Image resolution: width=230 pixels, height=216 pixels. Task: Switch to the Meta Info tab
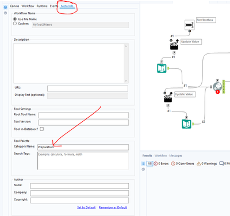tap(67, 6)
